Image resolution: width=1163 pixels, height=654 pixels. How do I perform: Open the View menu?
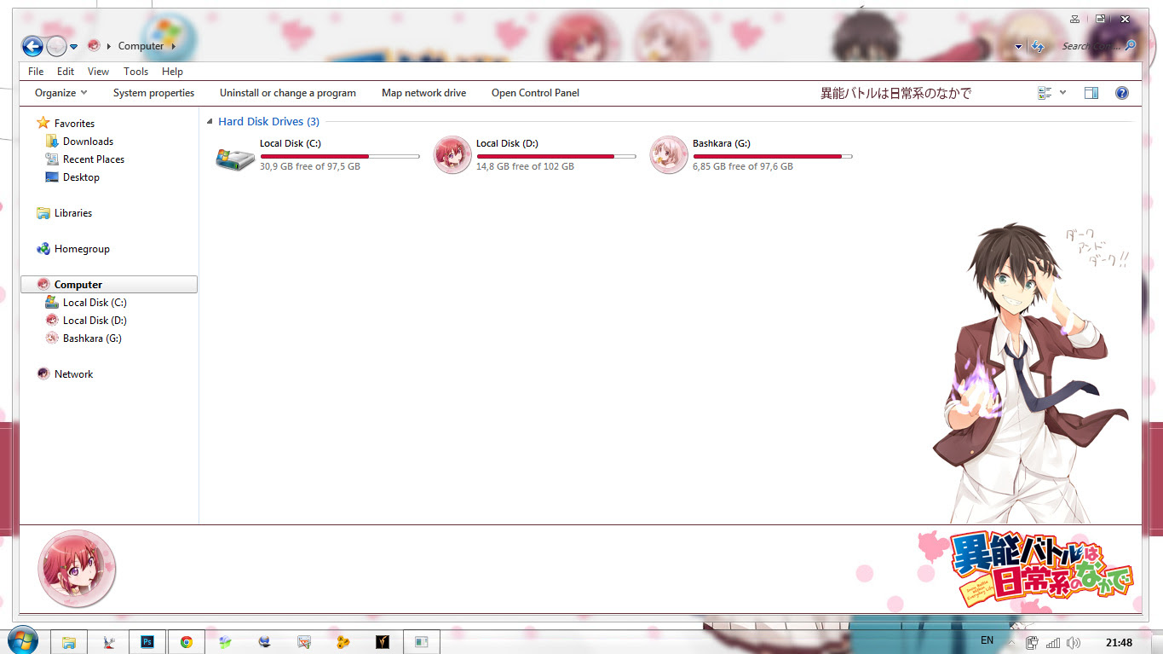coord(98,72)
